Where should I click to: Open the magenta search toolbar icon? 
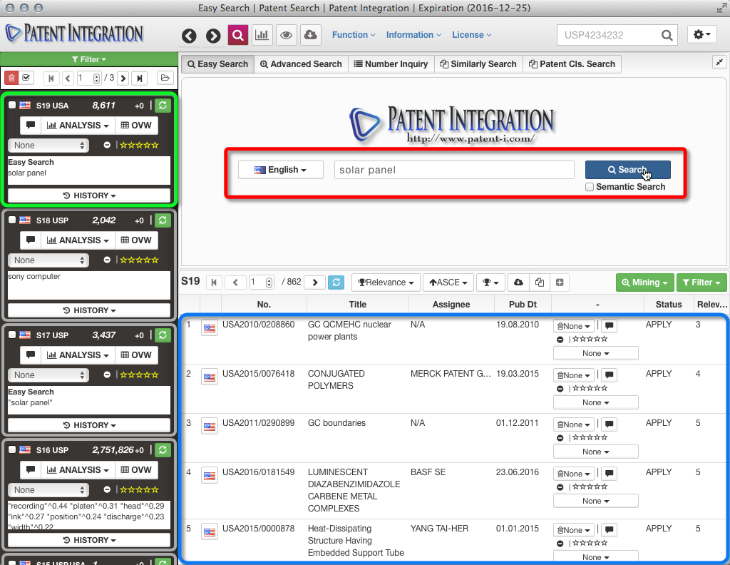coord(238,36)
